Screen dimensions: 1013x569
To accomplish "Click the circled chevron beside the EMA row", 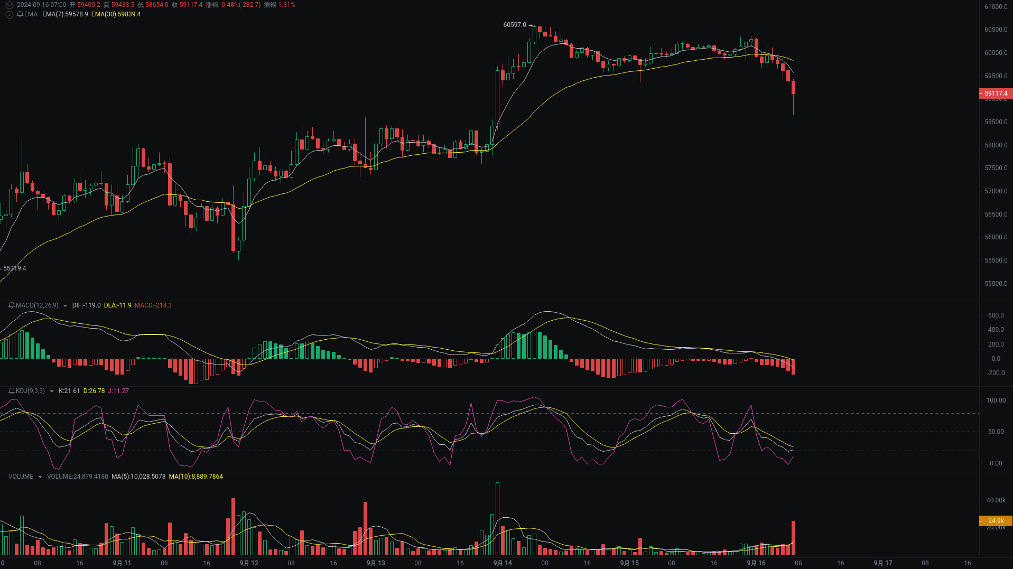I will tap(9, 14).
